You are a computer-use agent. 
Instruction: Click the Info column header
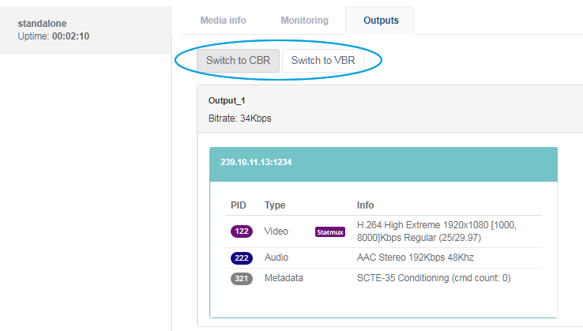[366, 205]
